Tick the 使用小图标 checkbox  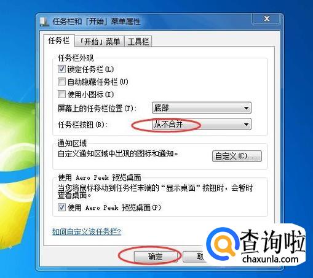pos(61,95)
